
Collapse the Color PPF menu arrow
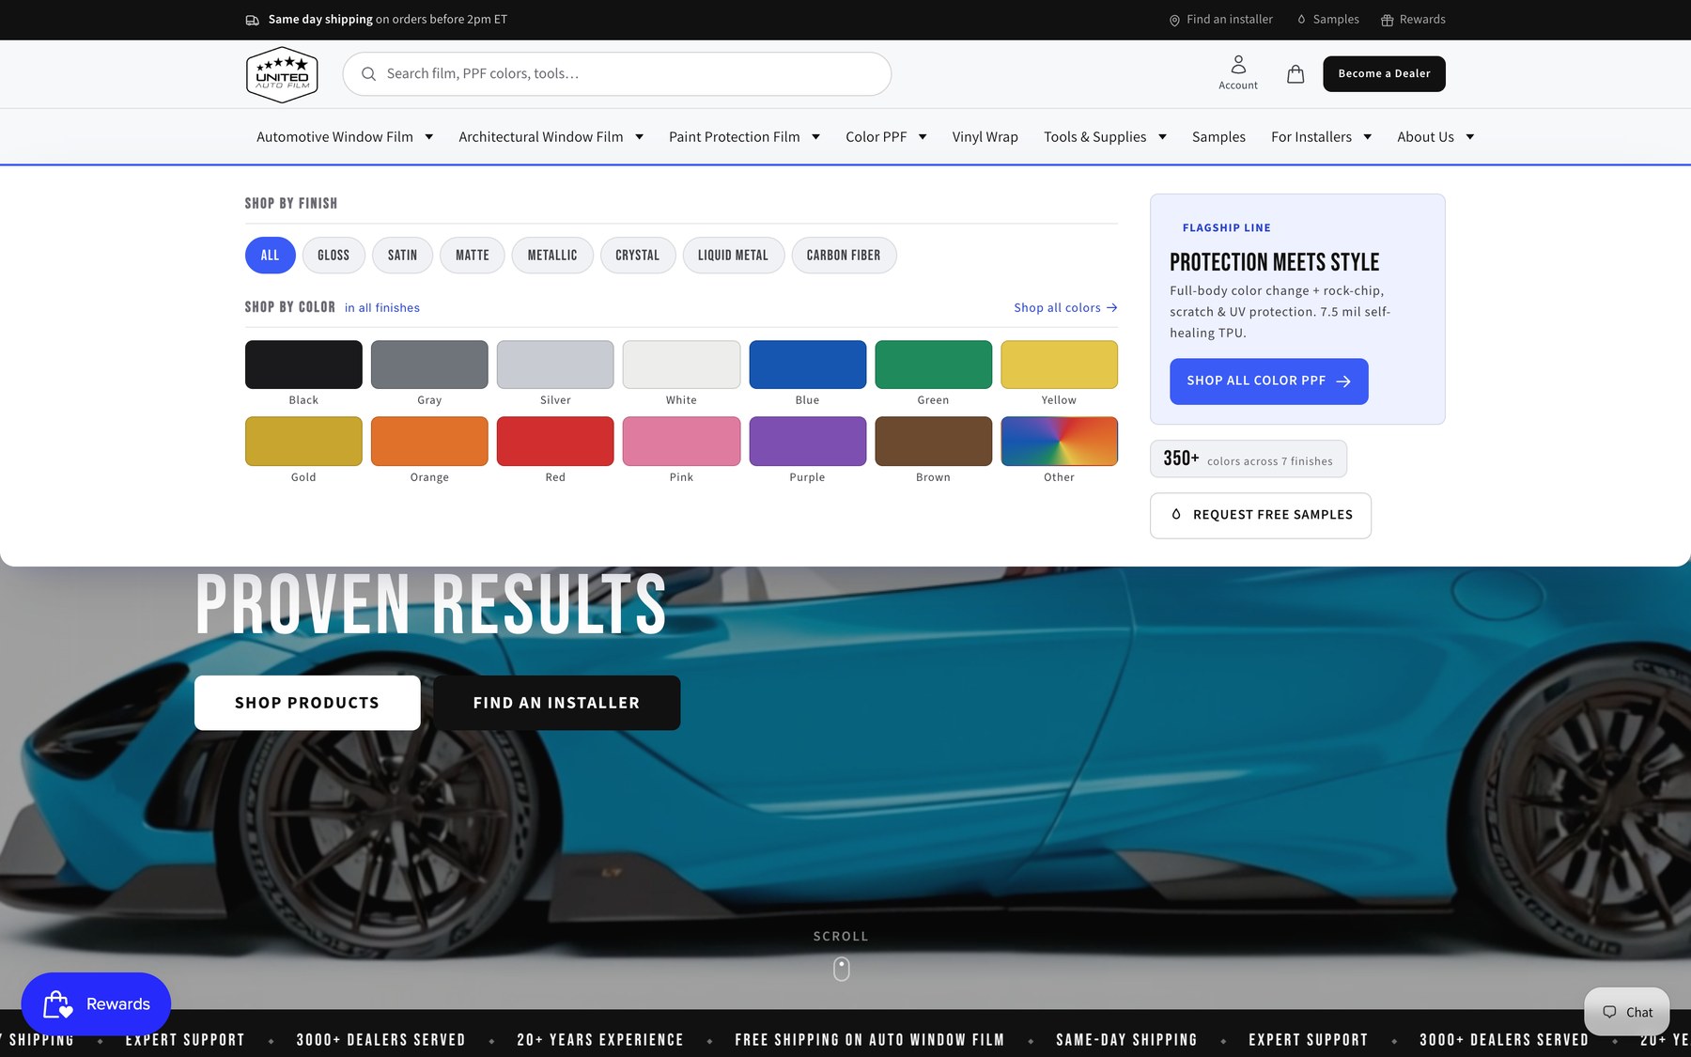[923, 137]
